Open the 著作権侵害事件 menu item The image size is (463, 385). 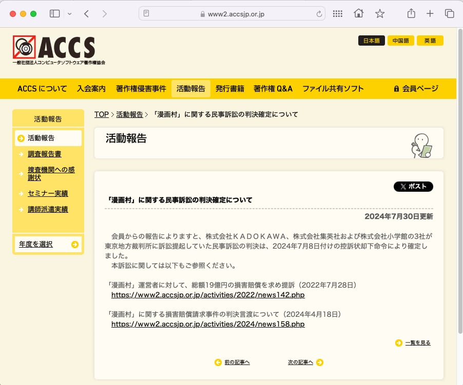pyautogui.click(x=141, y=89)
